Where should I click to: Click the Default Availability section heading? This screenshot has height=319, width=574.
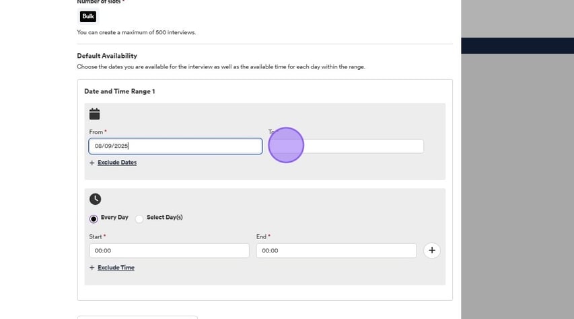(107, 56)
